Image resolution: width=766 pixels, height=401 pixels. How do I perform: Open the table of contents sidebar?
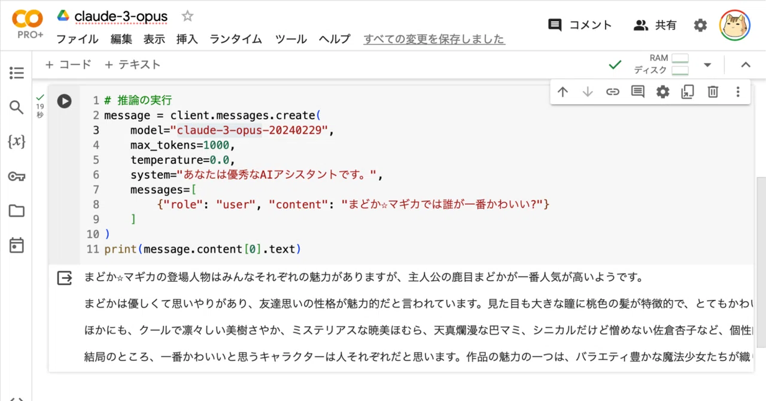(x=17, y=73)
